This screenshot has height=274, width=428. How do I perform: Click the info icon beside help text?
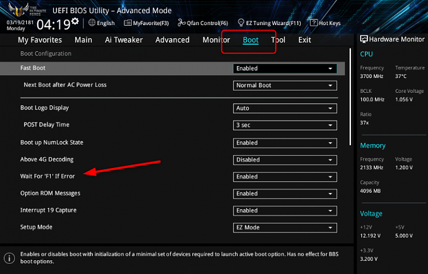coord(10,258)
